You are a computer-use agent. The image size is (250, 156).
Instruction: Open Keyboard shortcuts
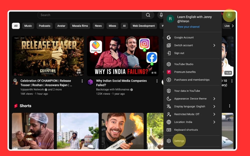click(x=186, y=130)
